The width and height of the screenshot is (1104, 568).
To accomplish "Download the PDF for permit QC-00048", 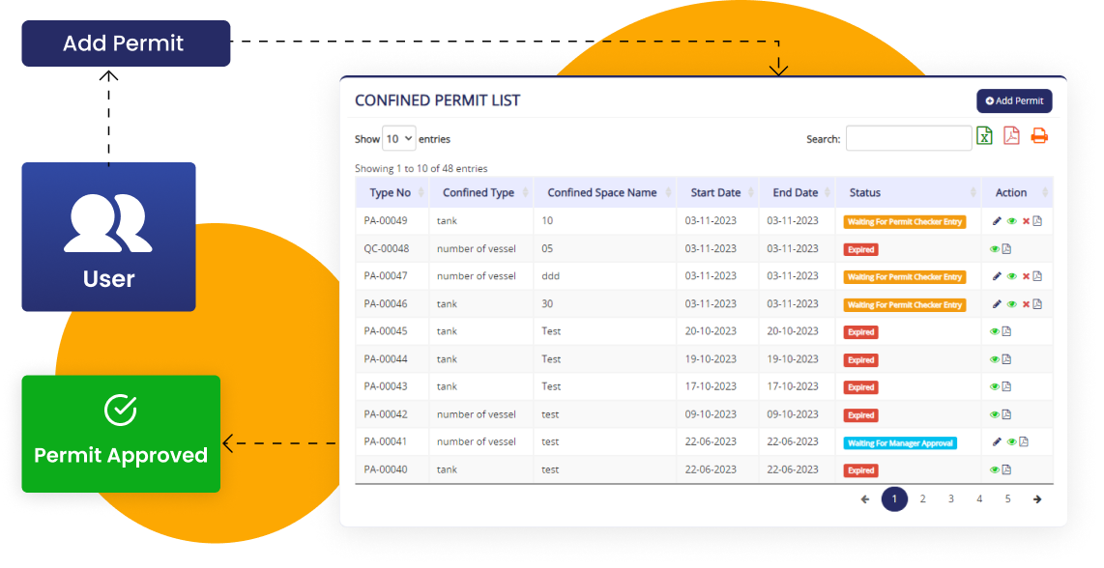I will pyautogui.click(x=1006, y=249).
